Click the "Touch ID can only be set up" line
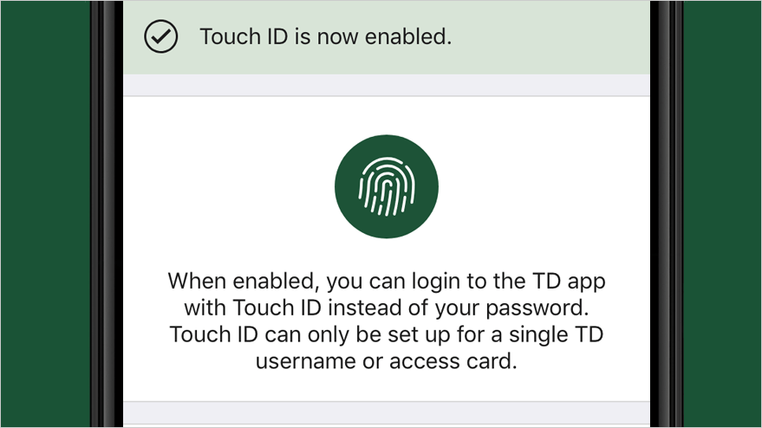The height and width of the screenshot is (428, 762). (387, 334)
